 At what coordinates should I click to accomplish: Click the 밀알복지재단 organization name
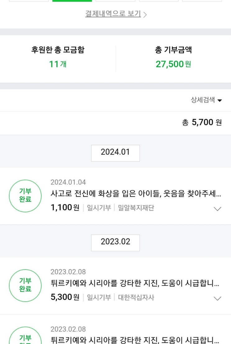pyautogui.click(x=136, y=208)
